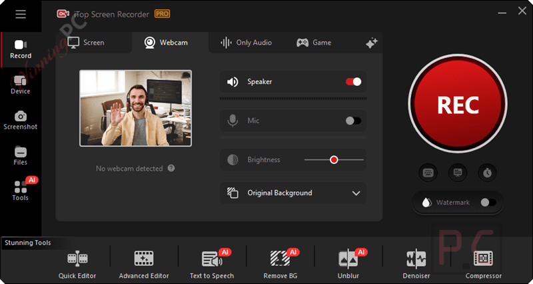This screenshot has height=284, width=533.
Task: Click the No webcam detected text
Action: click(129, 169)
